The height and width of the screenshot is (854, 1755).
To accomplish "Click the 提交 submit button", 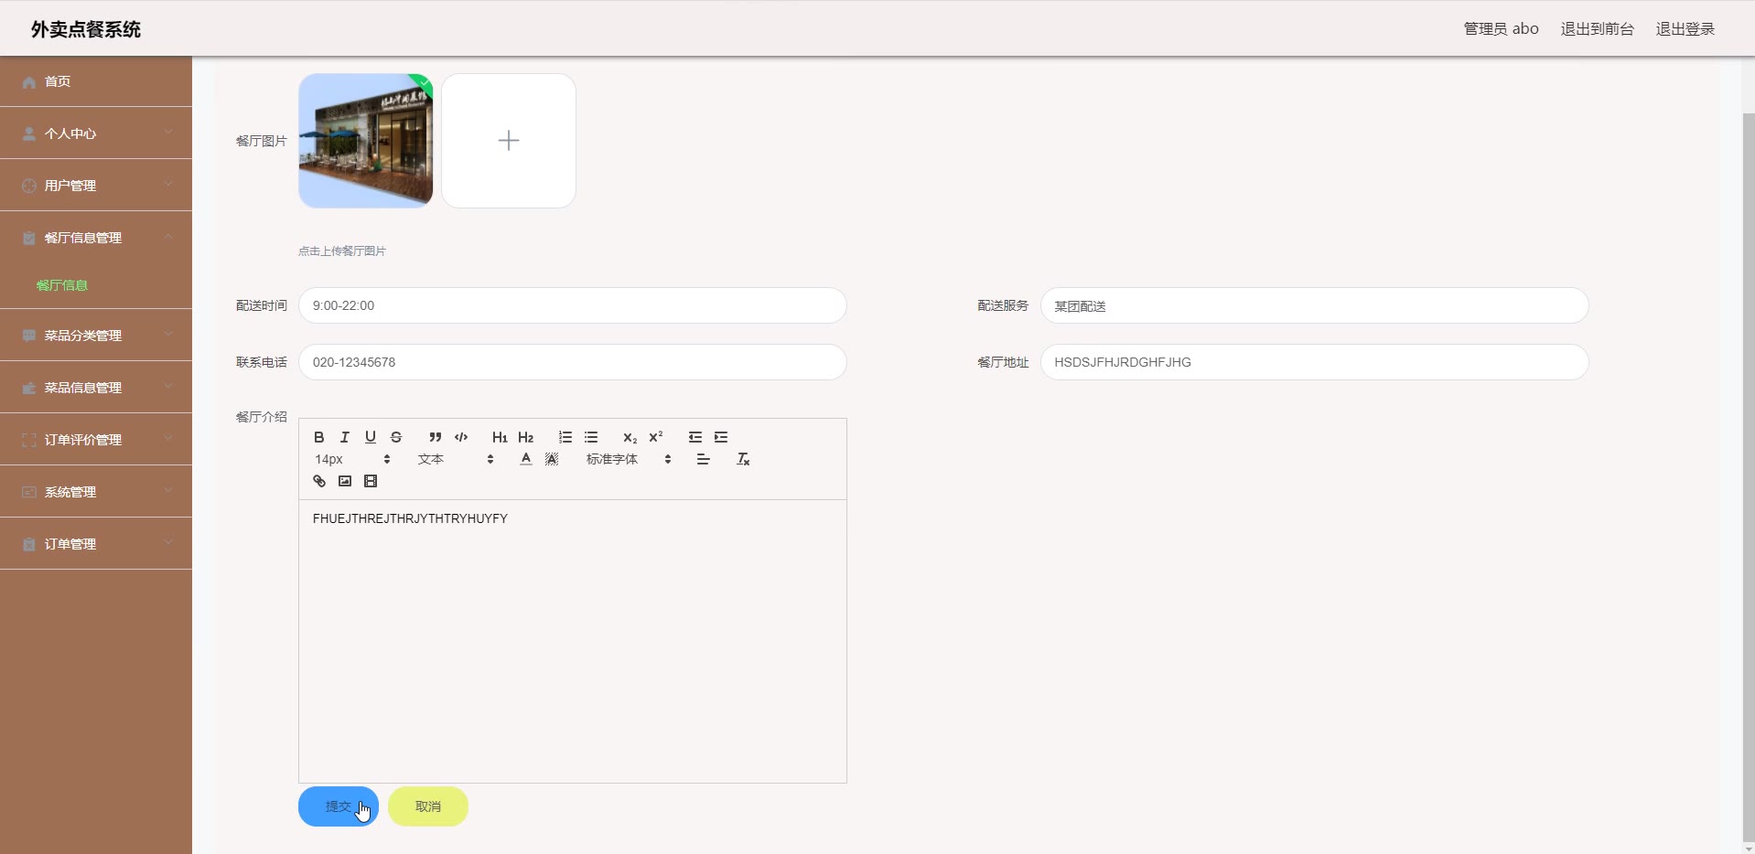I will 339,806.
